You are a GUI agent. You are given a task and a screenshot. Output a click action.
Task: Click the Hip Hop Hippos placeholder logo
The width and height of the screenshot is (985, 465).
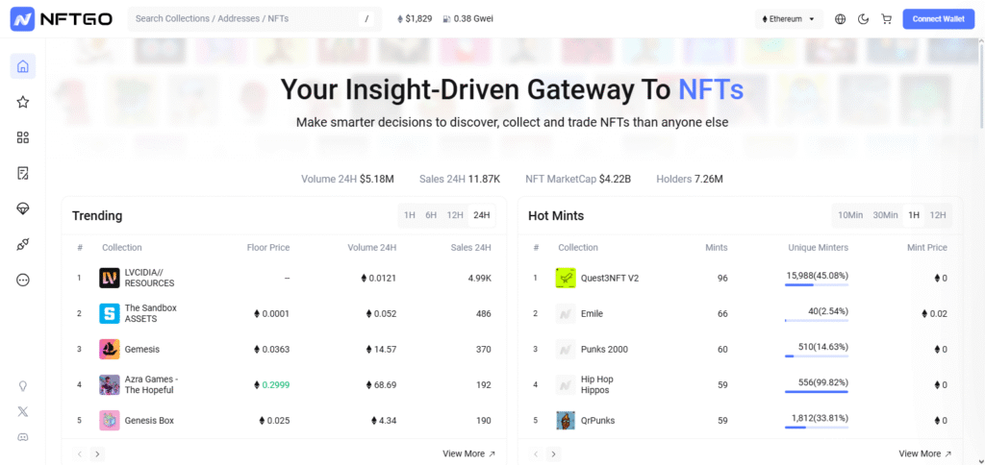pos(566,384)
